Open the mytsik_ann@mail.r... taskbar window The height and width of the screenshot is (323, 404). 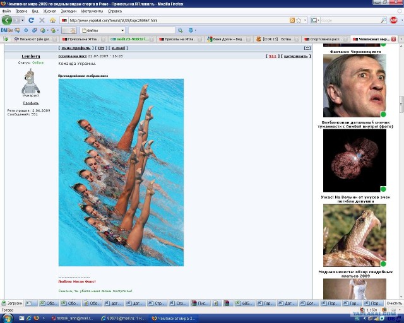pos(73,319)
